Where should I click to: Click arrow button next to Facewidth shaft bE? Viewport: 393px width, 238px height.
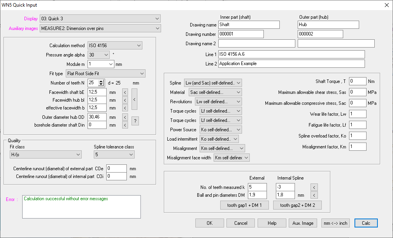coord(125,92)
